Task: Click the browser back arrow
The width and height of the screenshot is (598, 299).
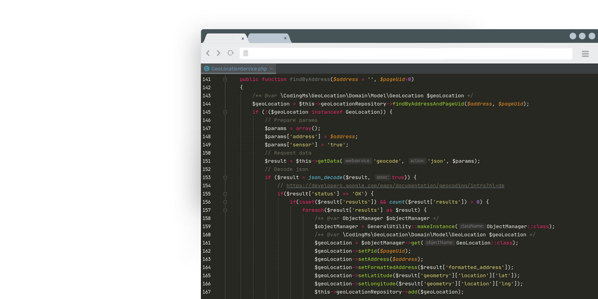Action: 208,54
